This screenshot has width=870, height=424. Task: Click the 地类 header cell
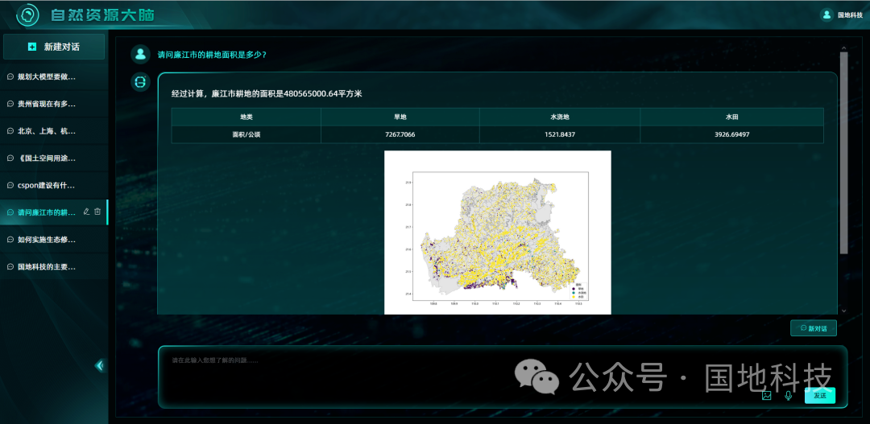[x=246, y=117]
